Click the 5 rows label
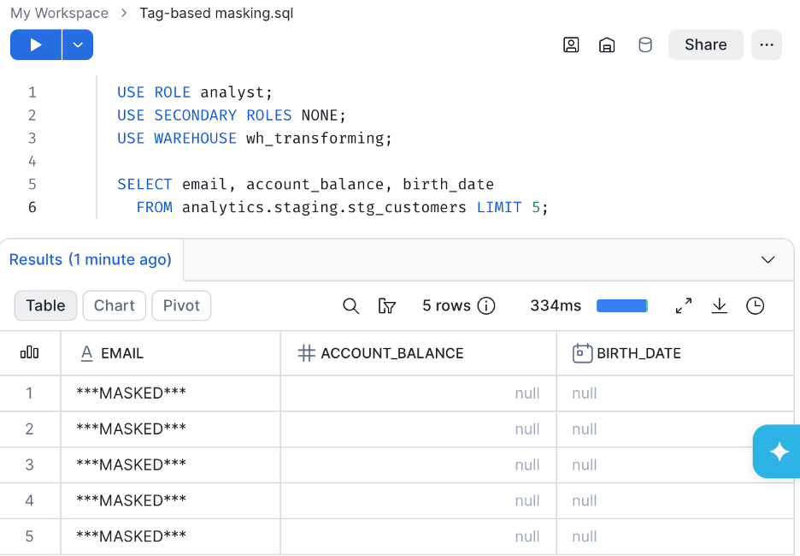 pyautogui.click(x=446, y=306)
